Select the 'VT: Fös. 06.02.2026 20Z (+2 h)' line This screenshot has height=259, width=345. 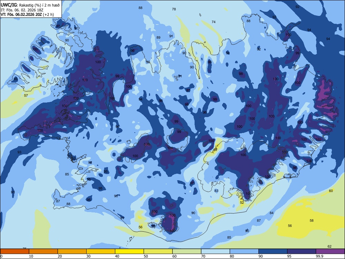[27, 15]
